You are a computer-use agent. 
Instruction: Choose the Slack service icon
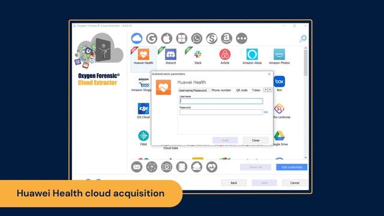[198, 55]
